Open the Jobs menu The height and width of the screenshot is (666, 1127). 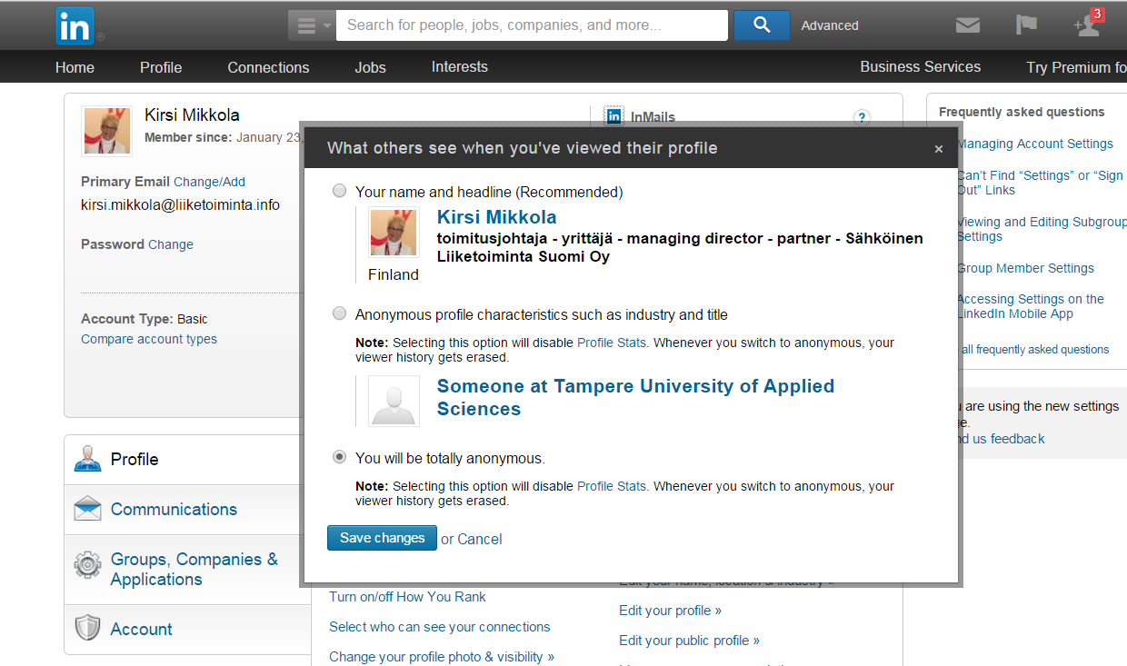tap(370, 67)
